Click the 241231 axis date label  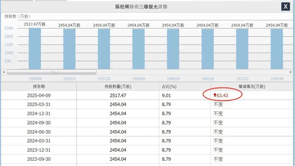104,79
